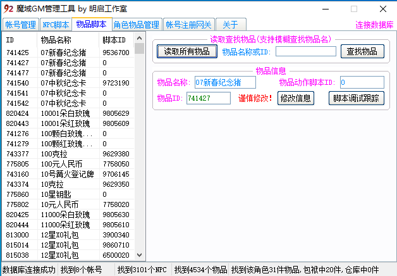Click the list scroll up arrow
Viewport: 397px width, 276px height.
click(x=139, y=38)
